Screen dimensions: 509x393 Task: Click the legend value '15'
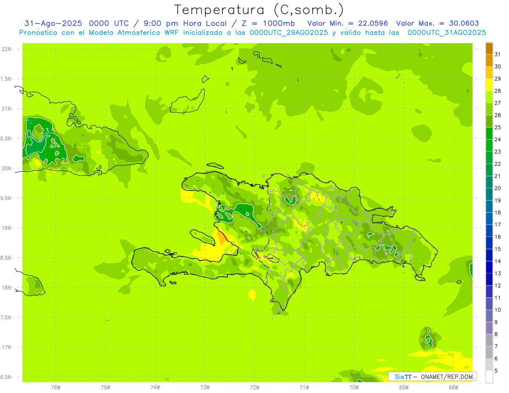pyautogui.click(x=498, y=249)
